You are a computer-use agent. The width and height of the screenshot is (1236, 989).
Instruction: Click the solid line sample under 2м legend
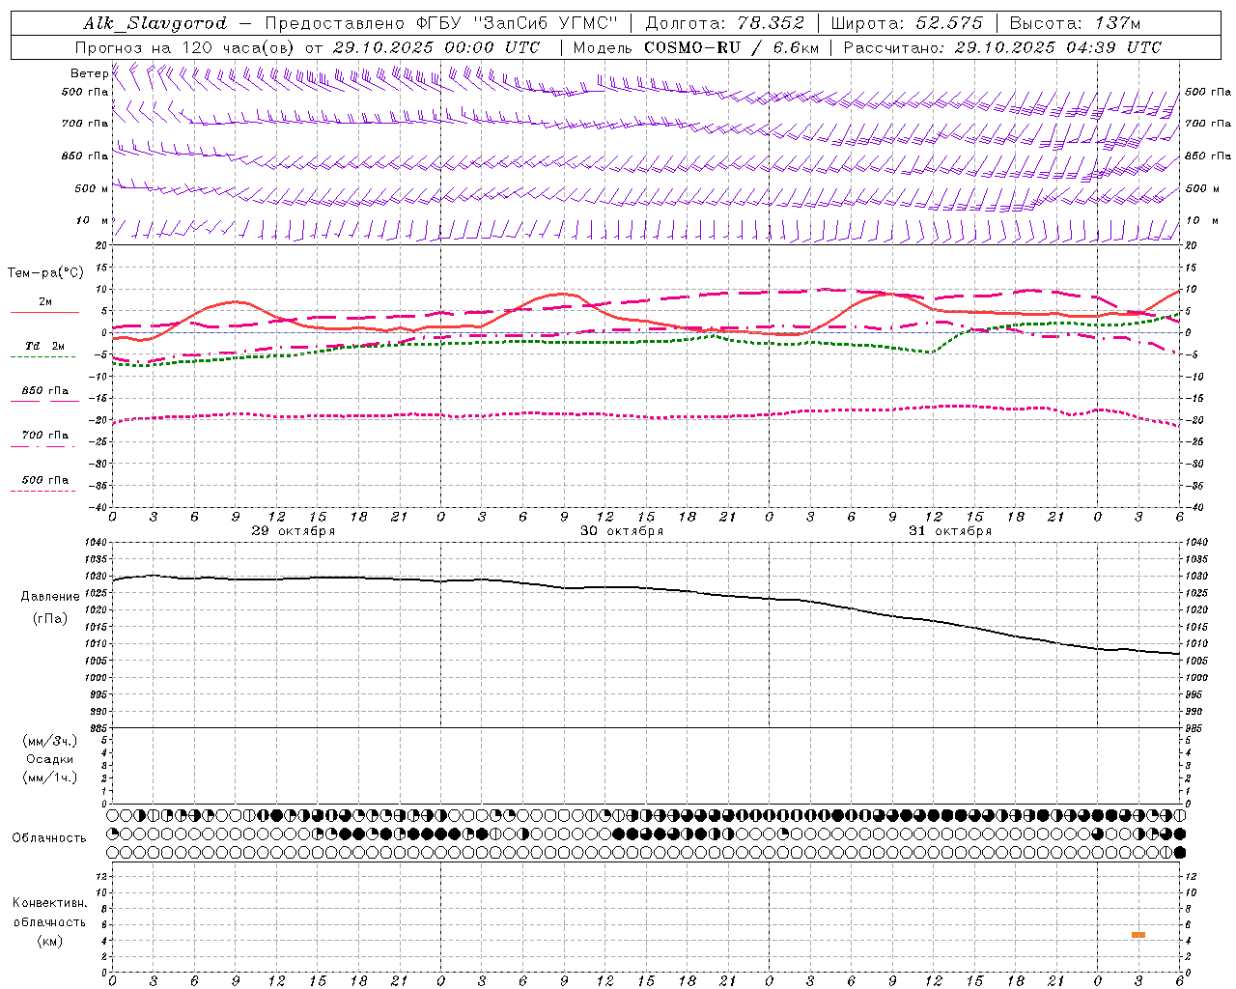44,312
